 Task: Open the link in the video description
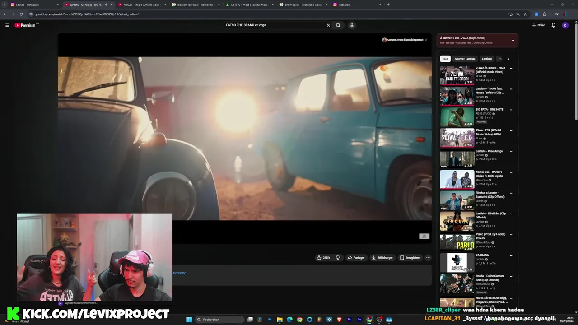(x=179, y=273)
